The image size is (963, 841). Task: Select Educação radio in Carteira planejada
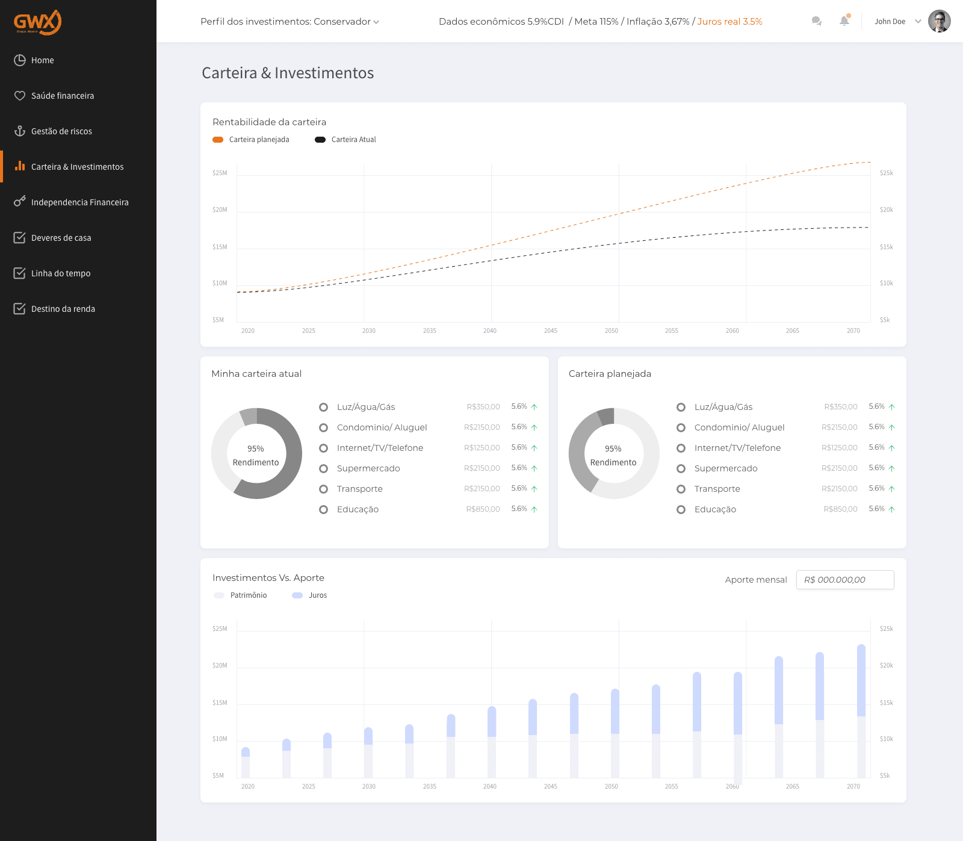tap(681, 510)
